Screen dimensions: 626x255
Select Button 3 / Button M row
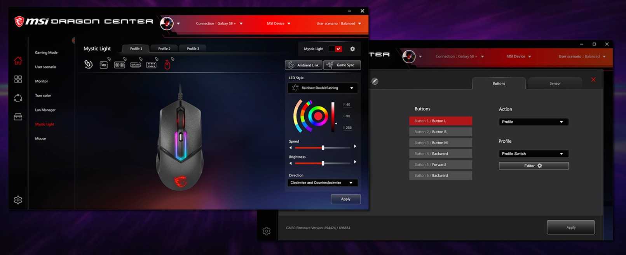(440, 143)
